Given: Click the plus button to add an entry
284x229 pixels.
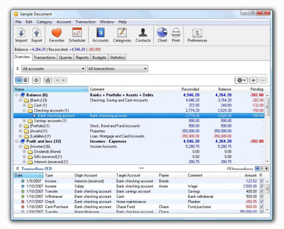Looking at the screenshot, I should tap(253, 80).
